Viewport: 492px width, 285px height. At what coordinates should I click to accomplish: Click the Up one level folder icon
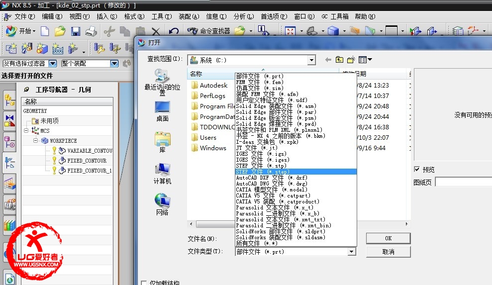(x=339, y=60)
